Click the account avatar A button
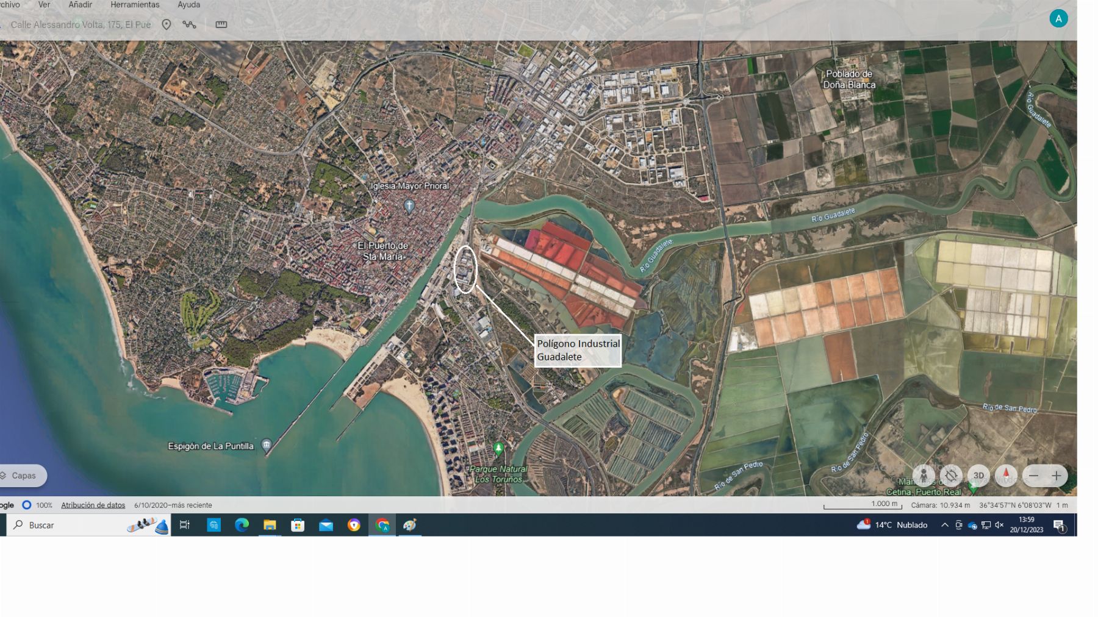The width and height of the screenshot is (1098, 617). 1058,19
